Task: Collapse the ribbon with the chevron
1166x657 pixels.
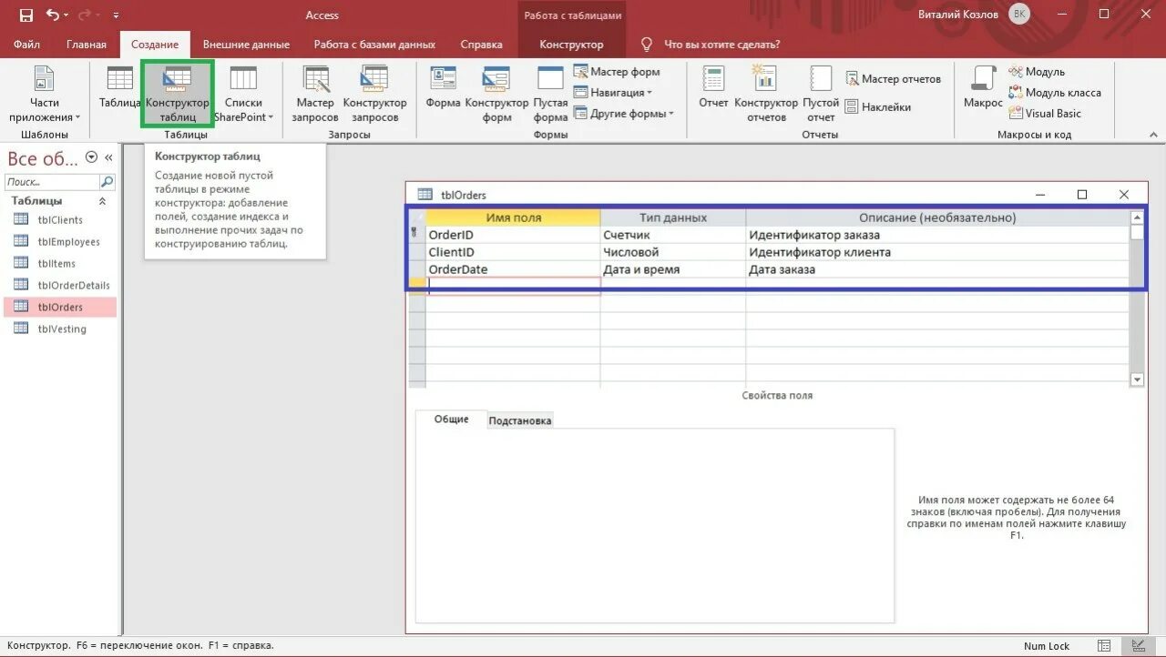Action: coord(1154,135)
